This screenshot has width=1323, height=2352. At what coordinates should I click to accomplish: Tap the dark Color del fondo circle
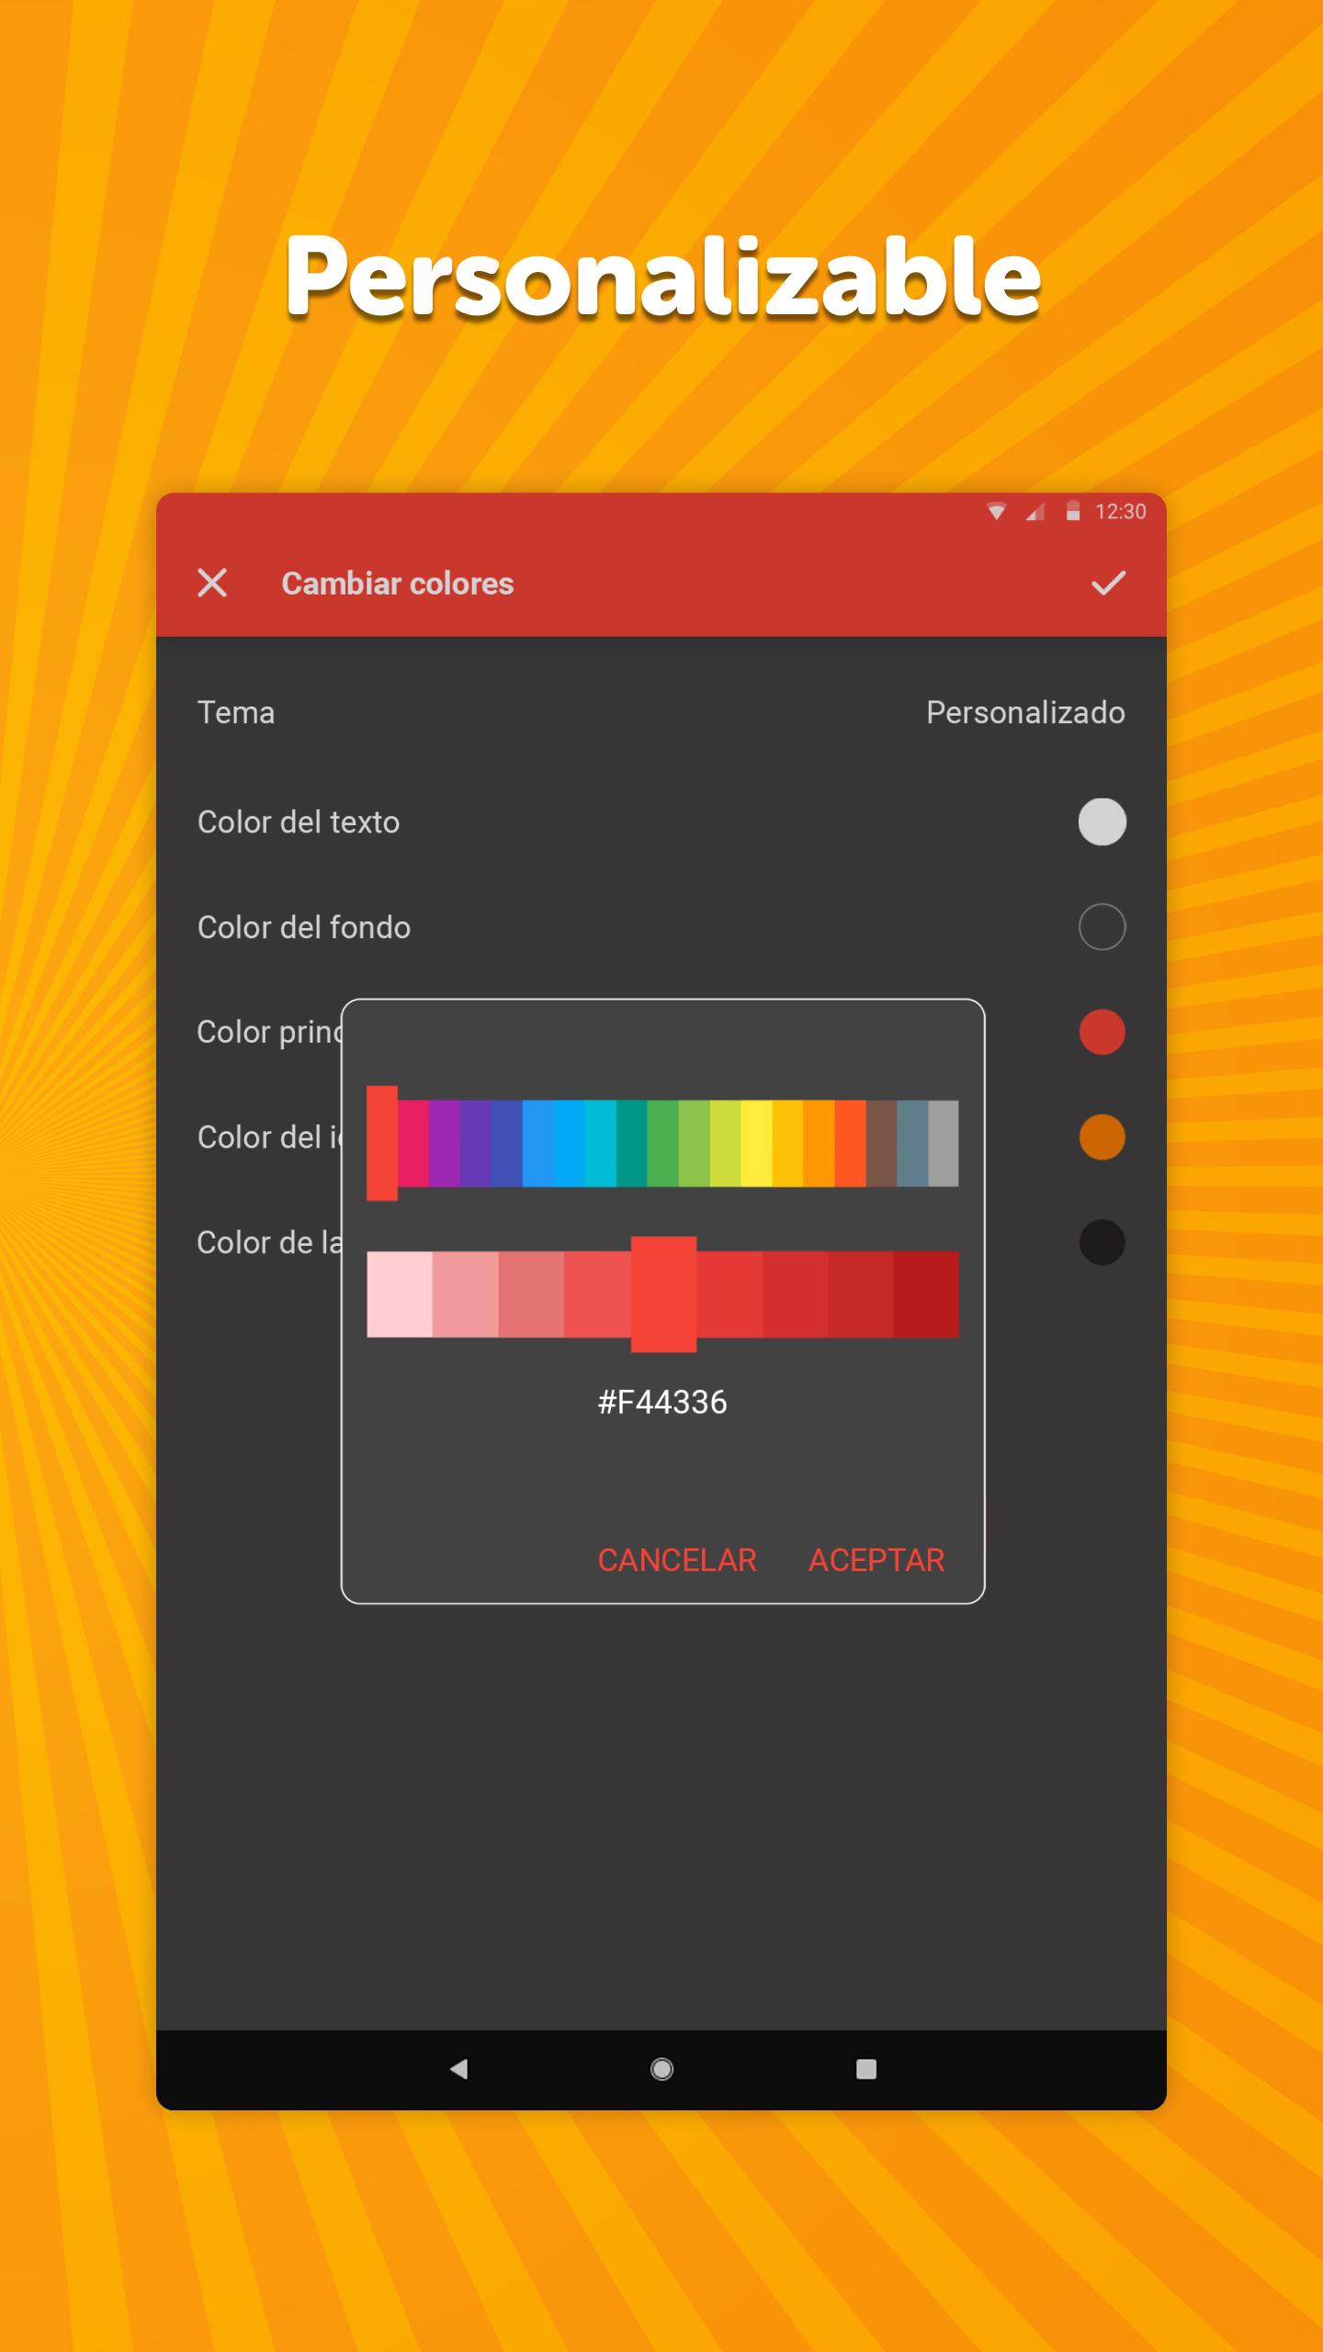tap(1102, 926)
